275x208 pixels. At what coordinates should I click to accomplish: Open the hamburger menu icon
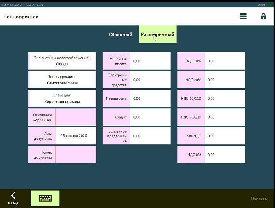coord(243,17)
